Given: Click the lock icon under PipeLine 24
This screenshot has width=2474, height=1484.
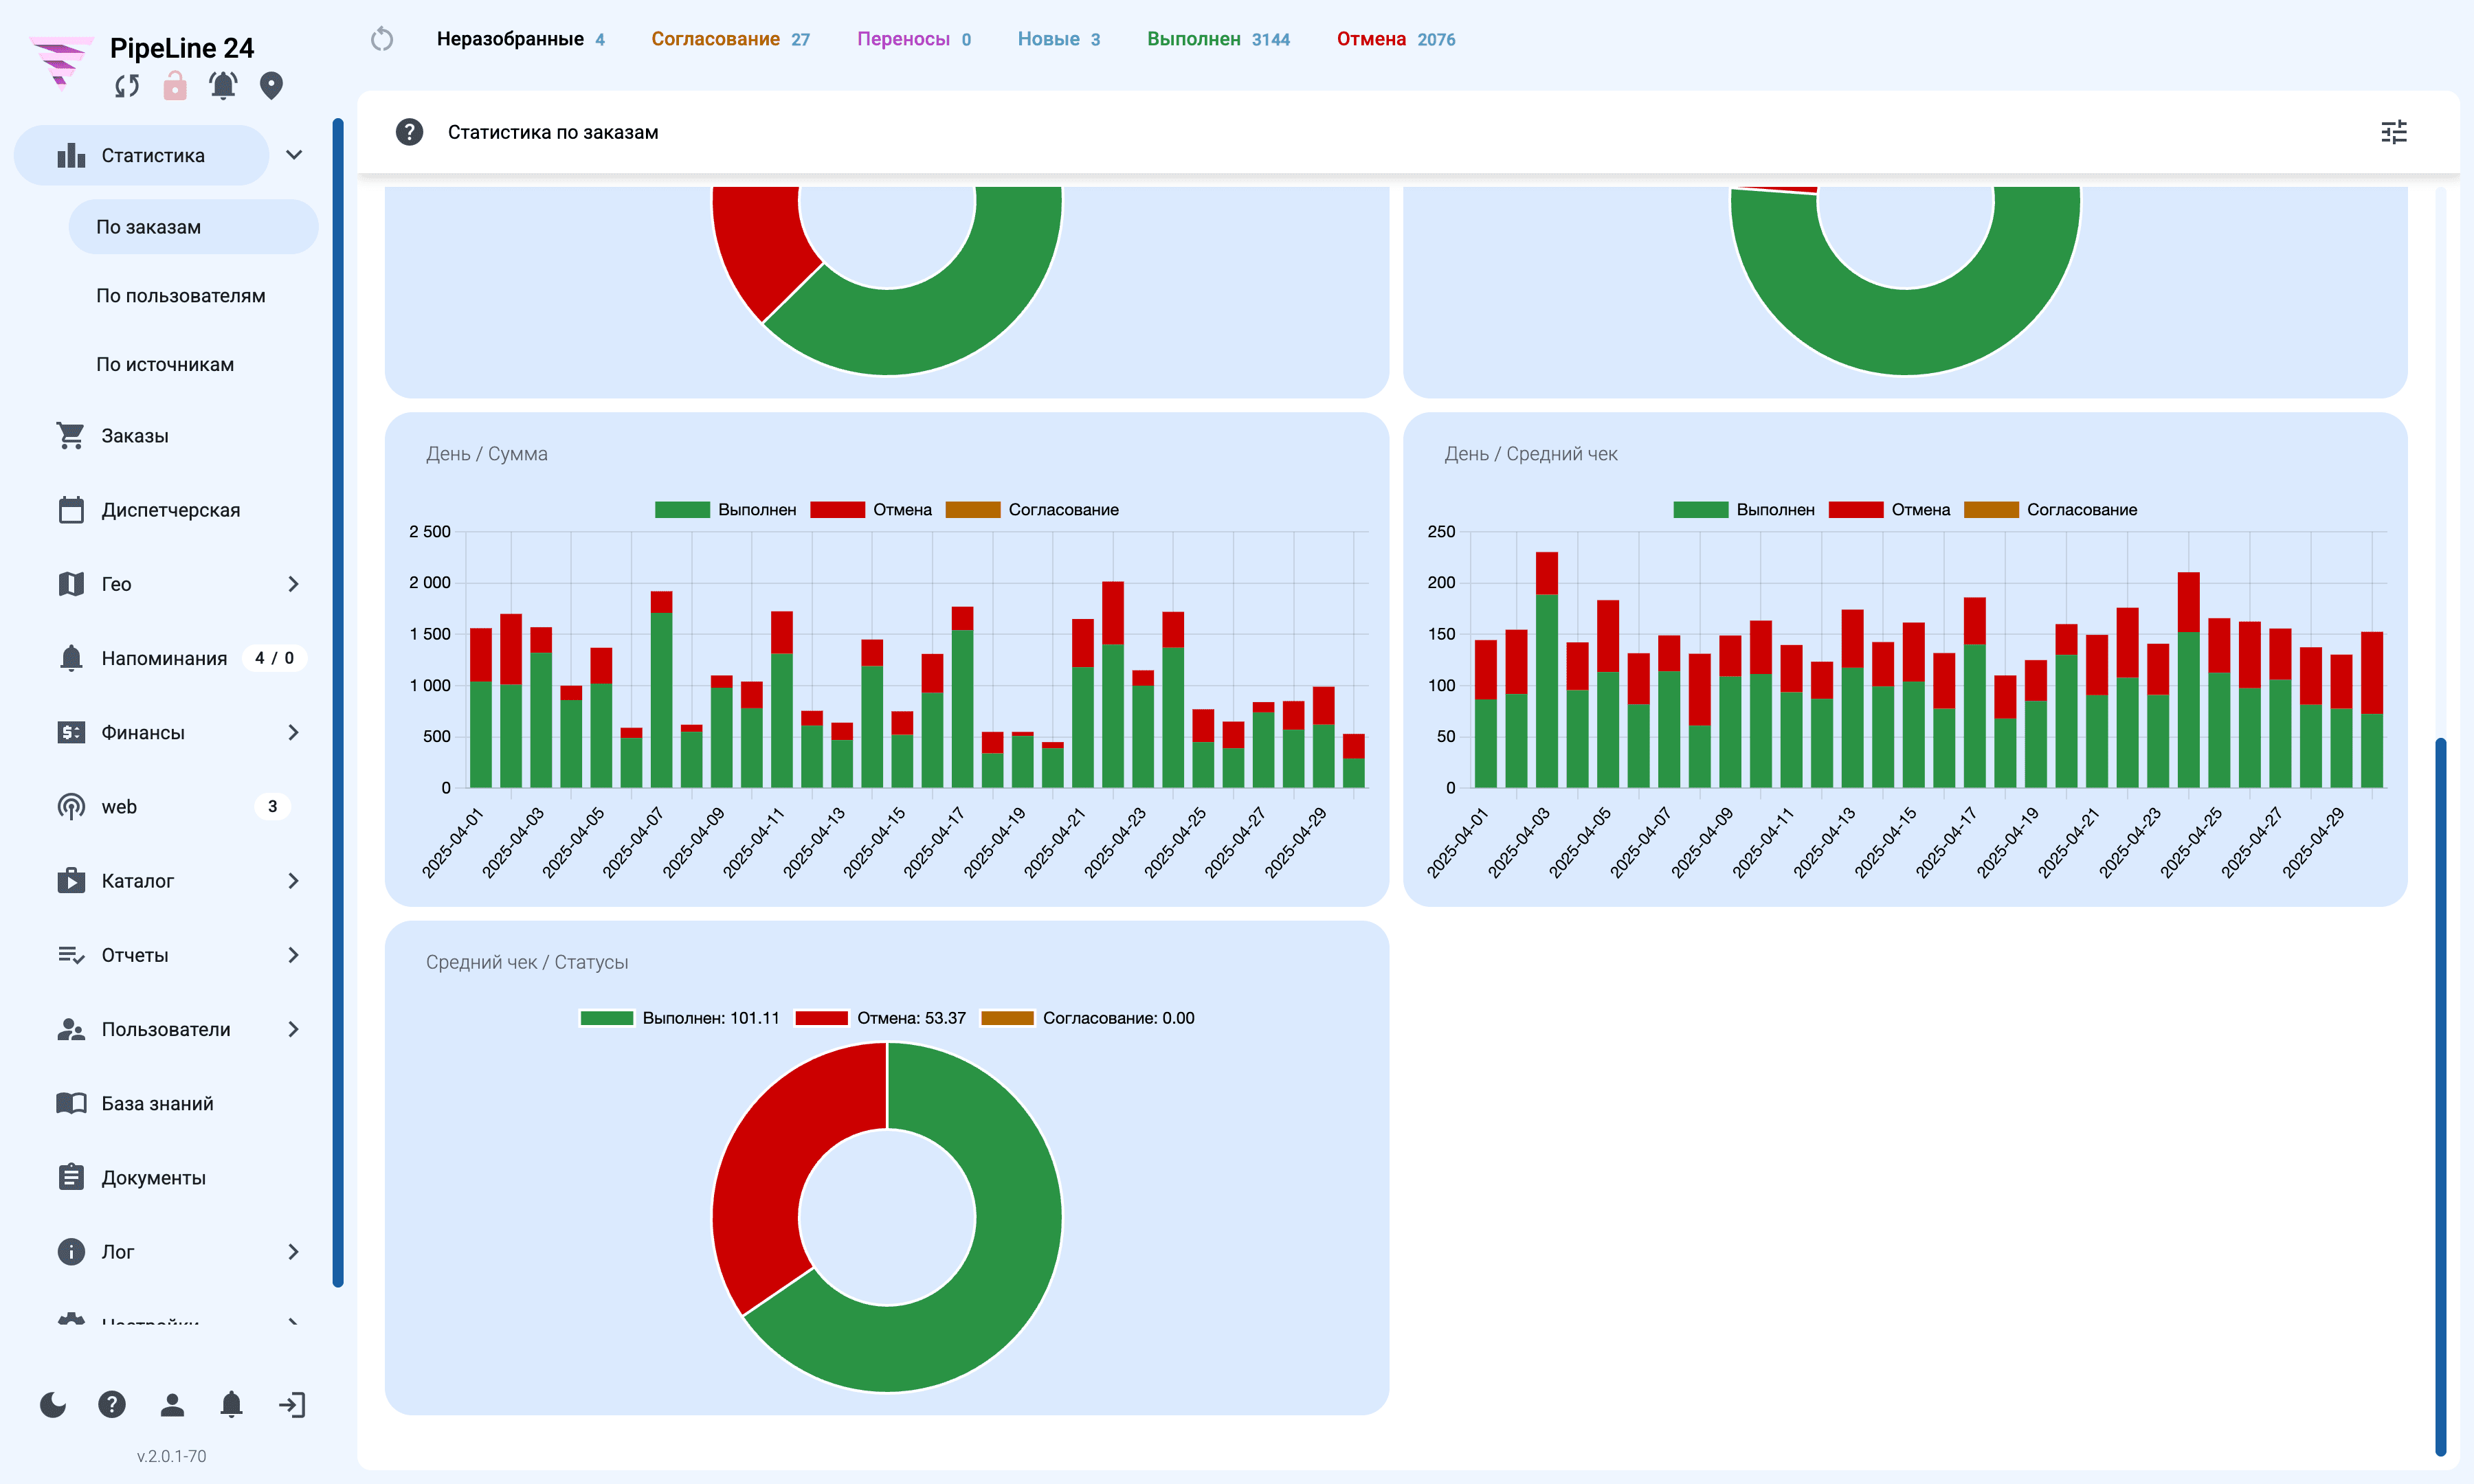Looking at the screenshot, I should pyautogui.click(x=175, y=86).
